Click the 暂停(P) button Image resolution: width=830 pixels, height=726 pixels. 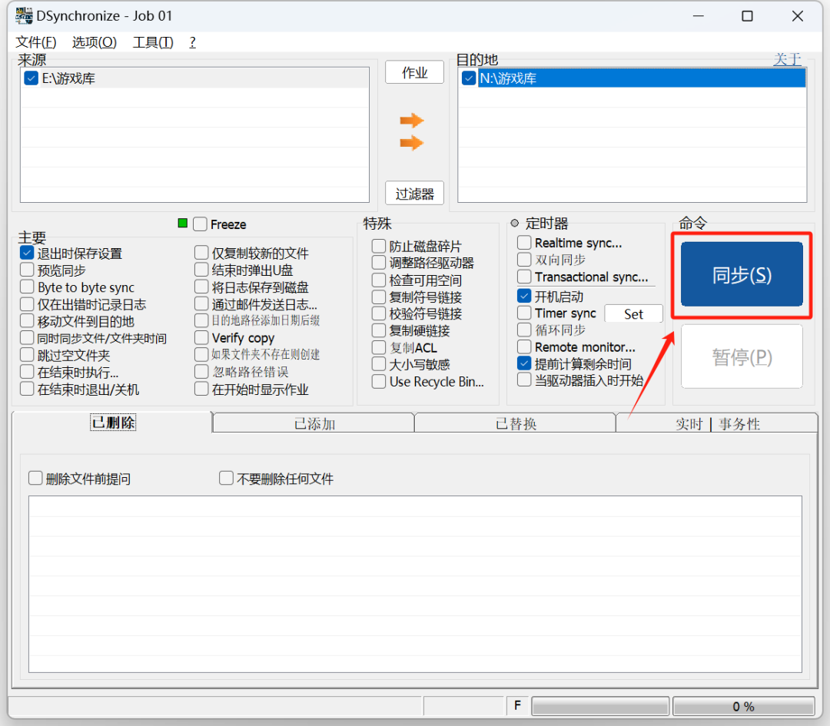pyautogui.click(x=742, y=357)
